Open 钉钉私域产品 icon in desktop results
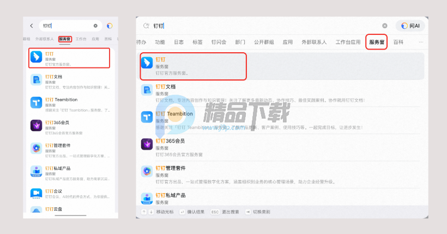Image resolution: width=447 pixels, height=234 pixels. click(147, 198)
